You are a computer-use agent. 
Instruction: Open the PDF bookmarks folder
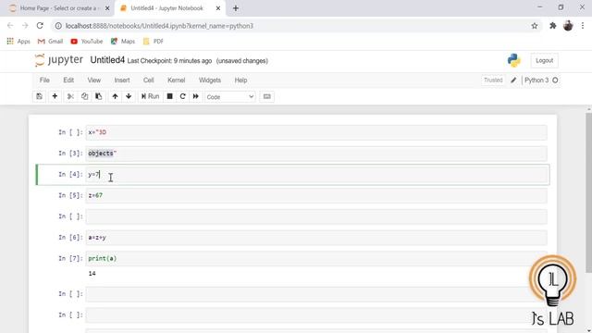(153, 41)
